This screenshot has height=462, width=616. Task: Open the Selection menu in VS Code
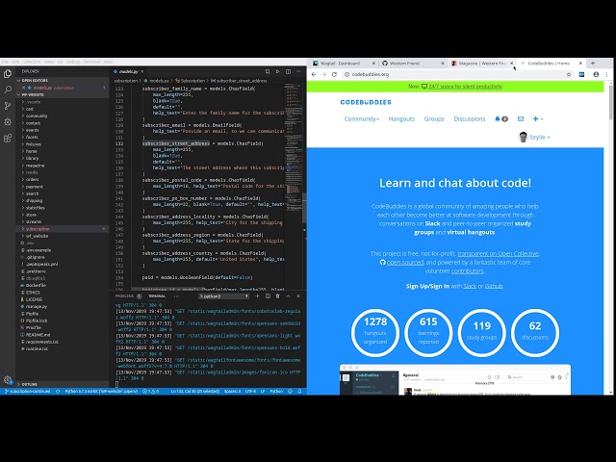point(32,62)
